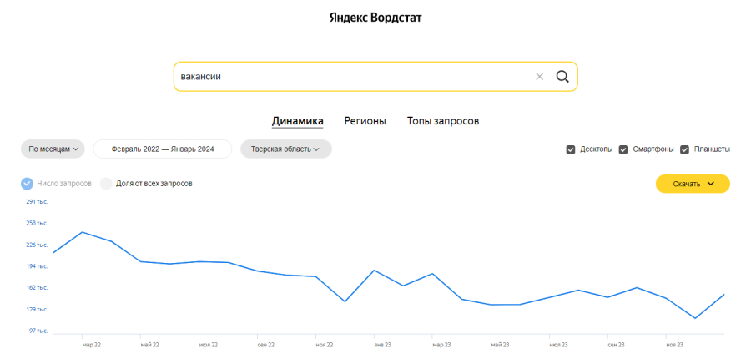
Task: Click the янв 23 axis label
Action: click(383, 344)
